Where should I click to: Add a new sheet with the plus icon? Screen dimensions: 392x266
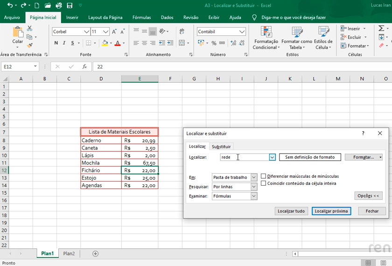pos(96,253)
